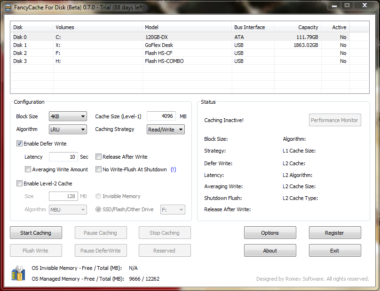
Task: Click the Register button
Action: point(334,233)
